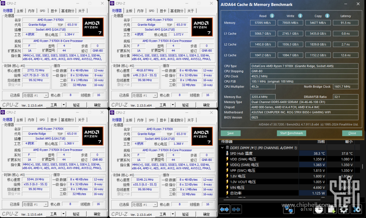Click the clock icon beside the 0:11:10 timer
Image resolution: width=366 pixels, height=218 pixels.
[319, 209]
